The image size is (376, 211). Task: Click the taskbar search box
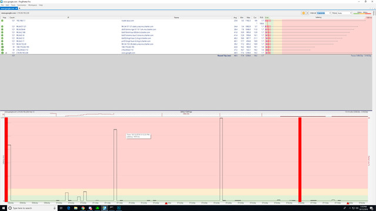click(32, 208)
